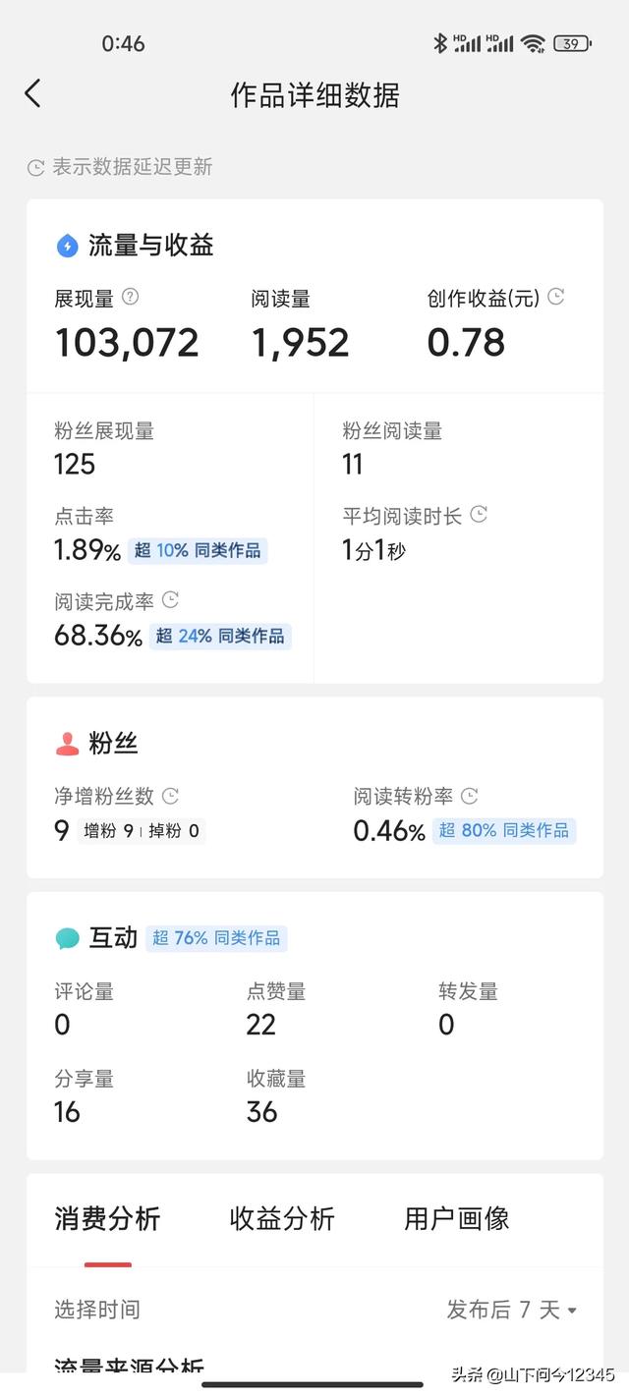The height and width of the screenshot is (1397, 629).
Task: Tap the red 粉丝 person icon
Action: tap(67, 744)
